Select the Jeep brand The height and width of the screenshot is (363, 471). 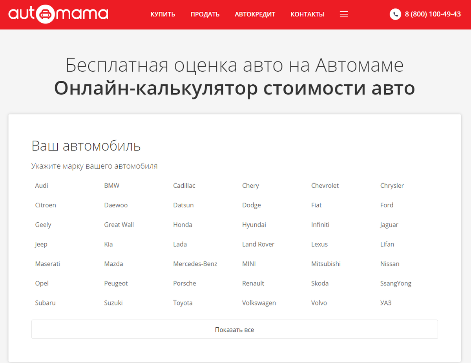pos(41,244)
